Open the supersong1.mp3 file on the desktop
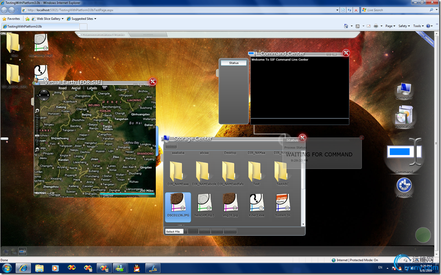 [41, 45]
